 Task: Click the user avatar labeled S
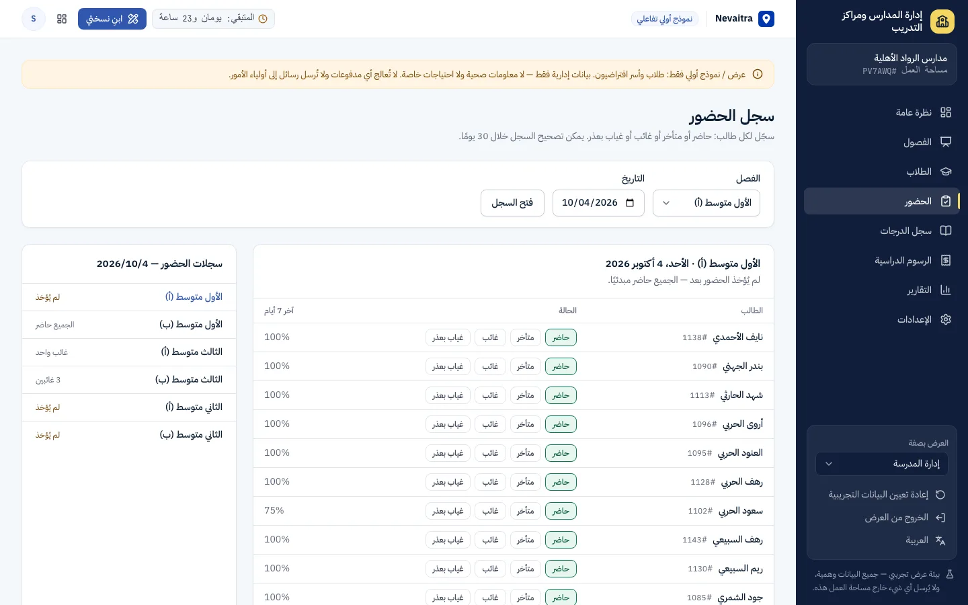tap(34, 19)
